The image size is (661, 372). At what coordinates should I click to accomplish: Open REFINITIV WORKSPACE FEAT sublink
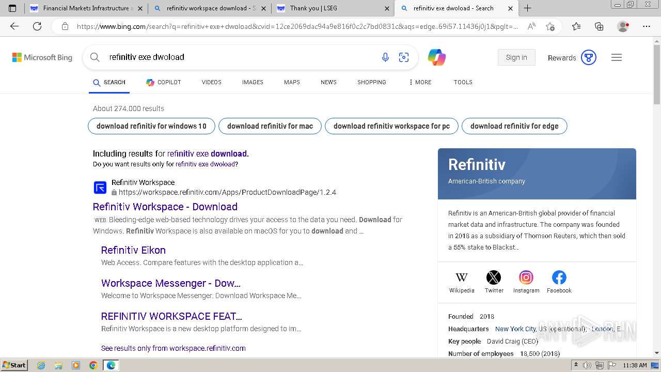click(x=171, y=316)
